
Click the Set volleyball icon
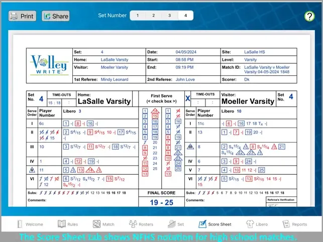172,224
